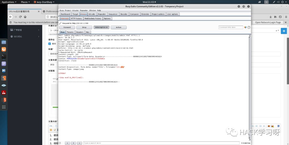This screenshot has width=289, height=145.
Task: Dismiss the network login notification bar
Action: tap(286, 22)
